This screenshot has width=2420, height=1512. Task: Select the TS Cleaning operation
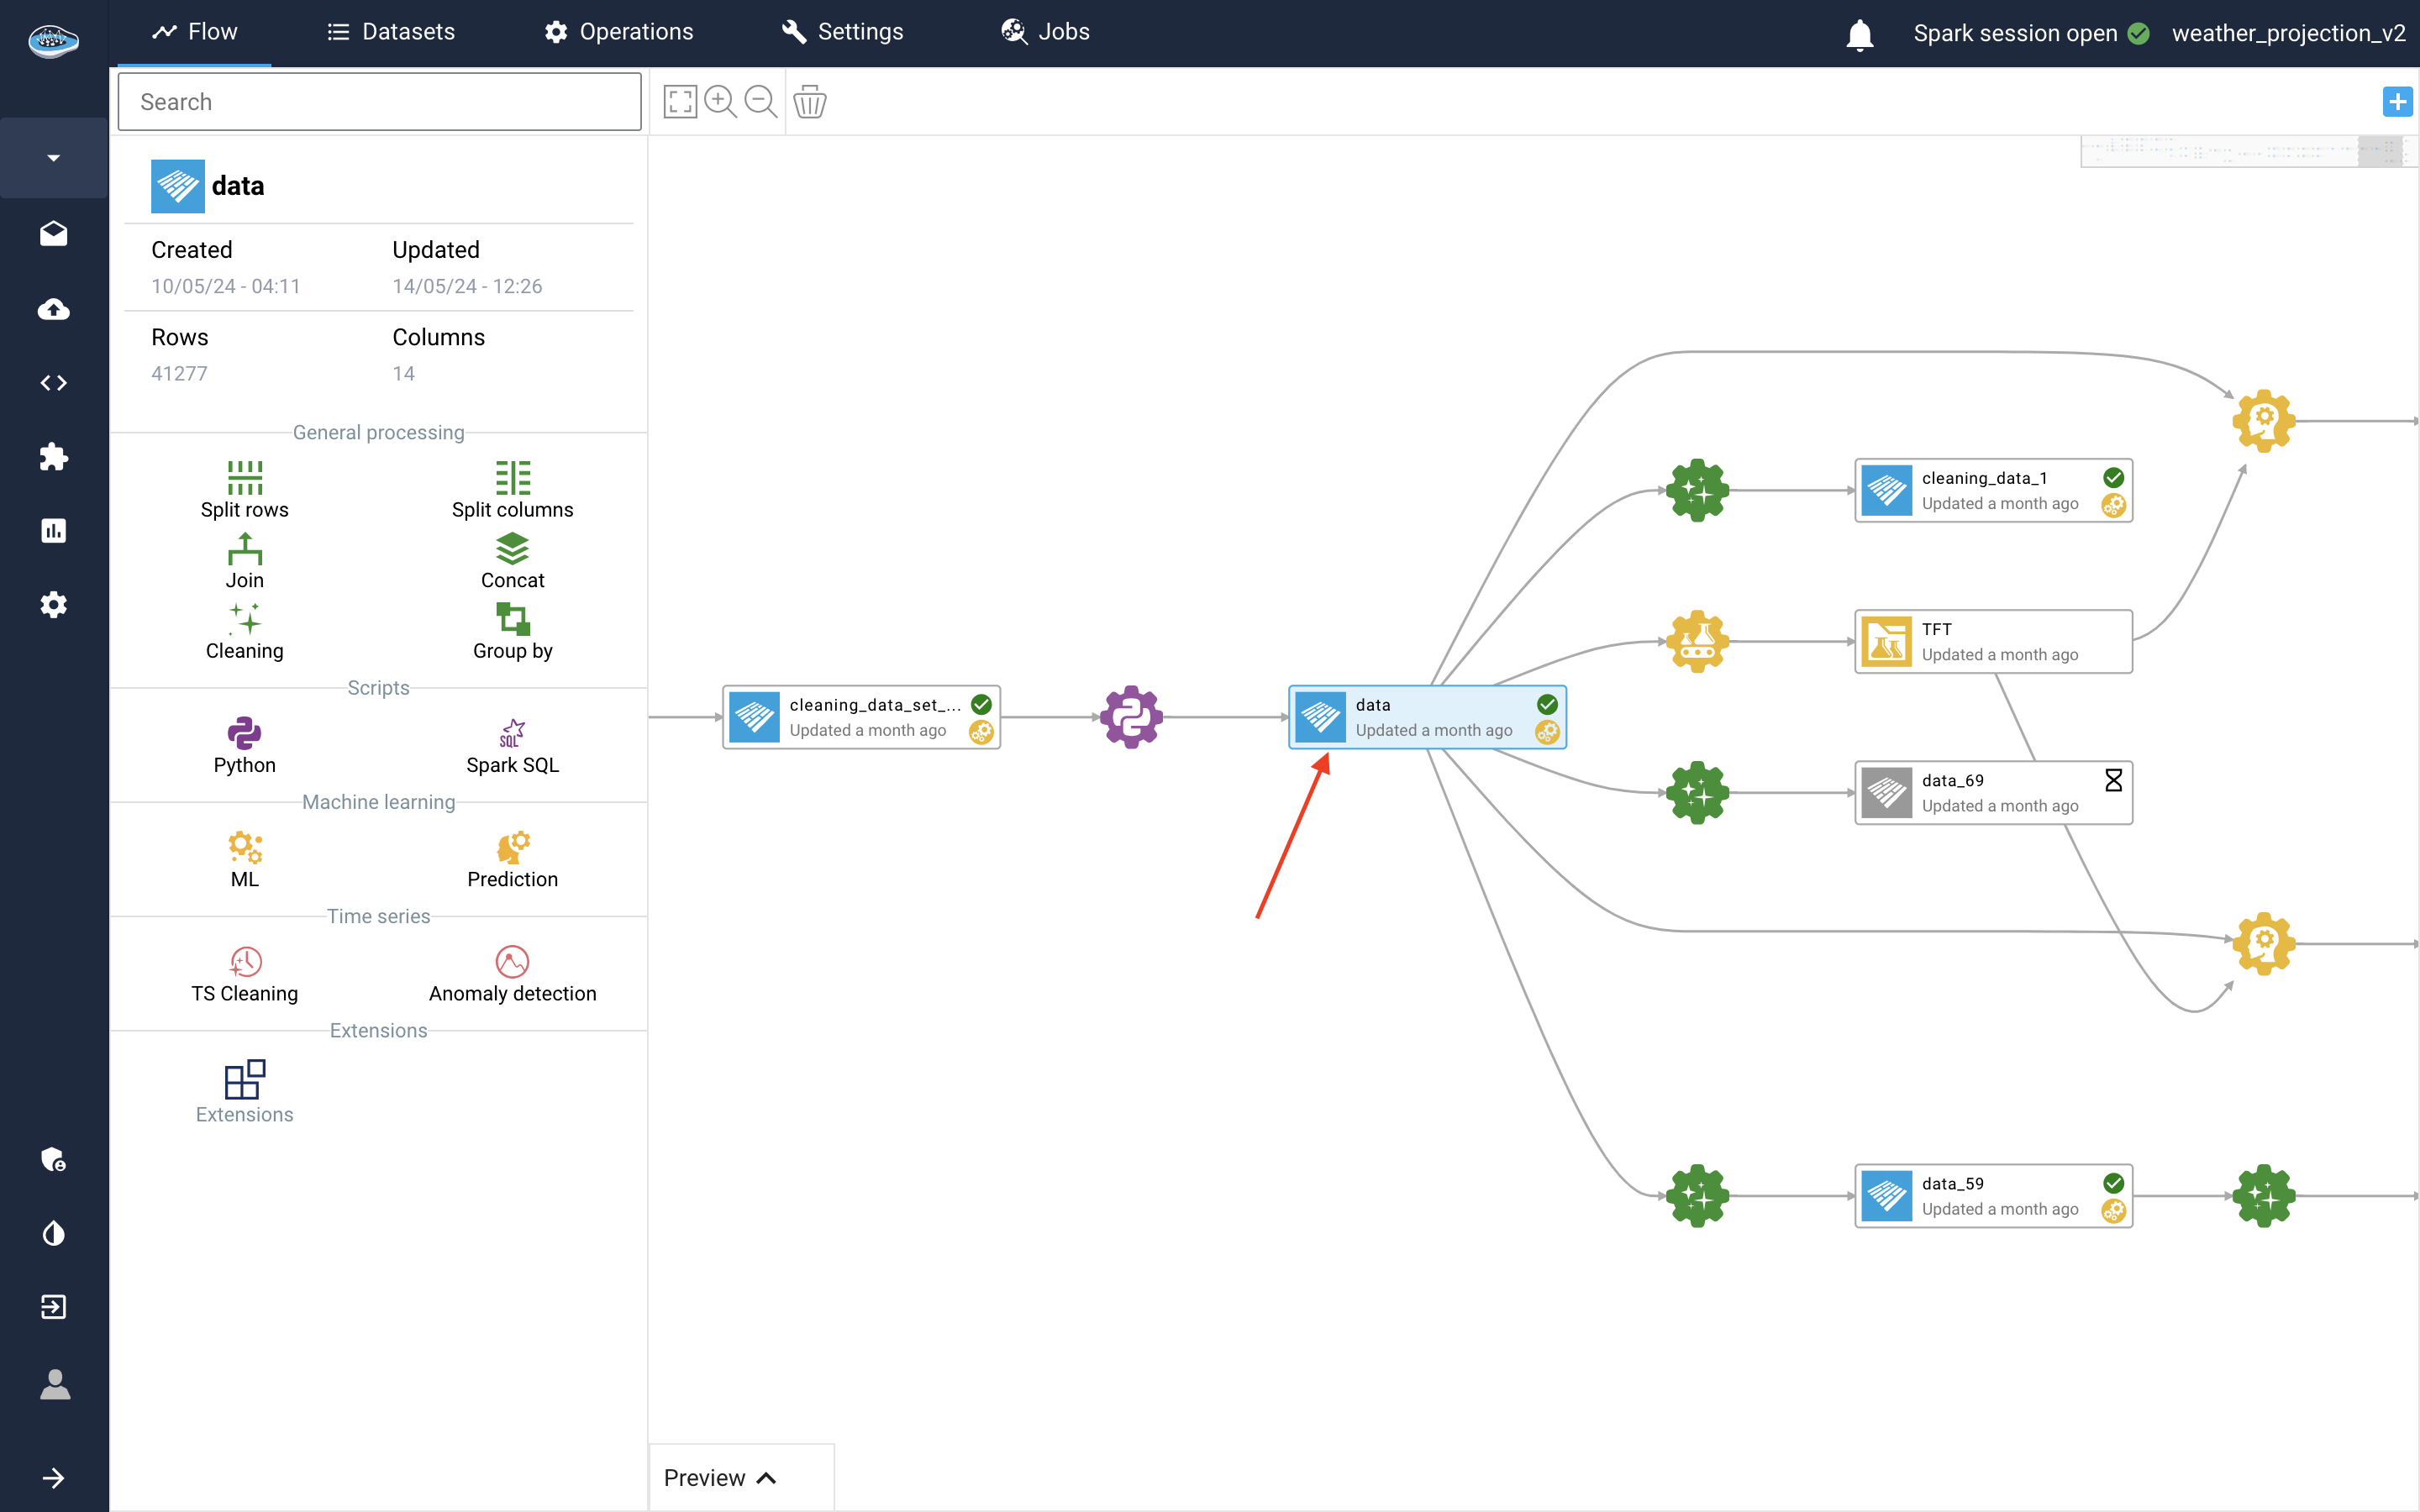pos(244,973)
